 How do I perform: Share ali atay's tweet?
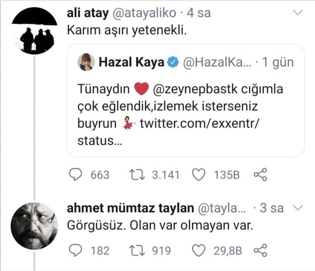click(260, 175)
